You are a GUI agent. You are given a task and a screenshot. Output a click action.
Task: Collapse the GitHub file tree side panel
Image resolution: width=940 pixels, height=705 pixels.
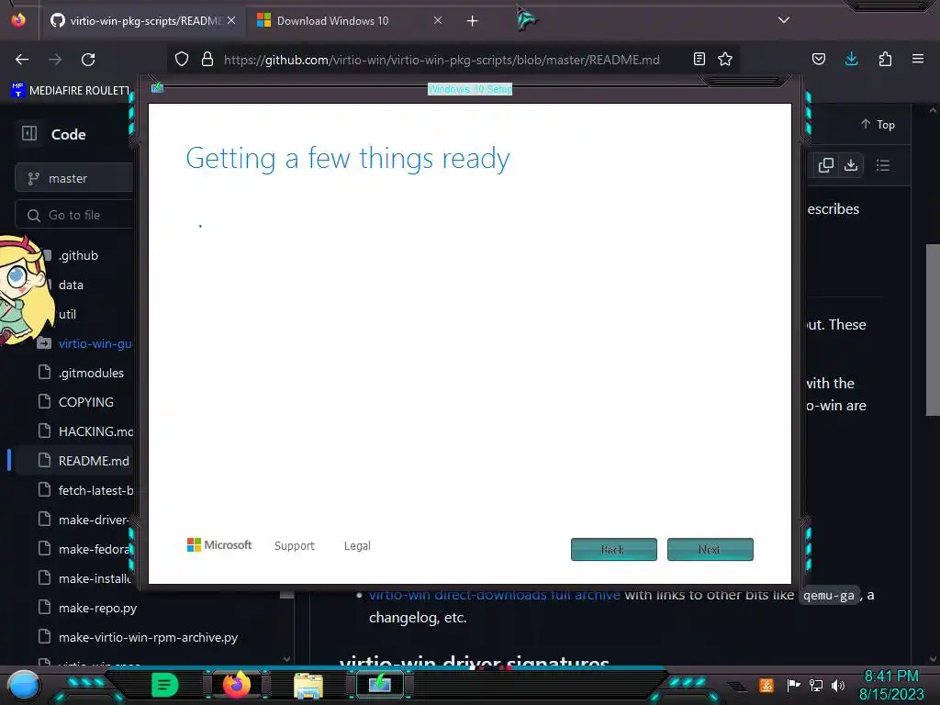click(x=29, y=134)
